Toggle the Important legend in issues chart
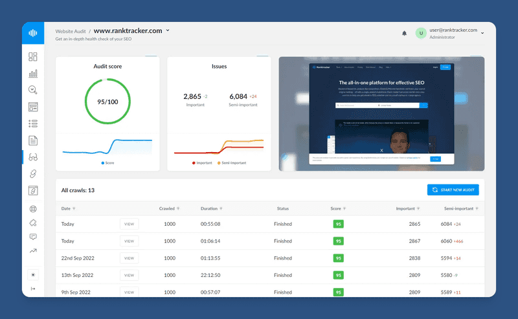 coord(202,163)
